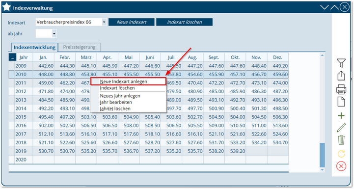Choose Jahr bearbeiten from context menu
This screenshot has width=354, height=189.
point(128,102)
